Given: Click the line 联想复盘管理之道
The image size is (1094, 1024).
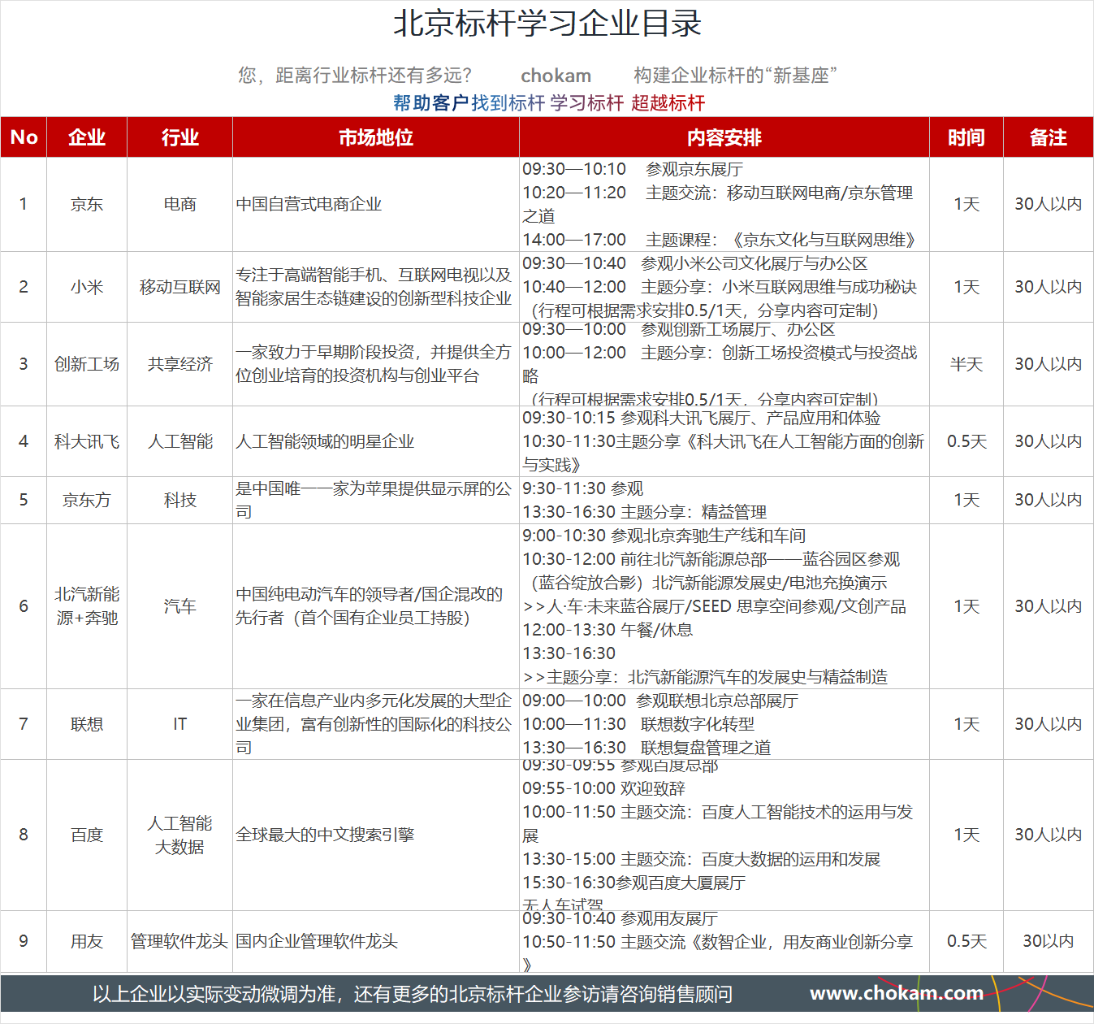Looking at the screenshot, I should pos(706,748).
